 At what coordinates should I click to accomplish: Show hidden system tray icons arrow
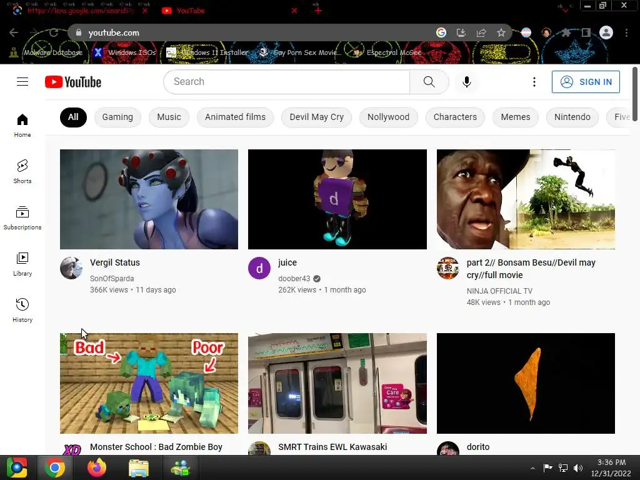[x=532, y=468]
